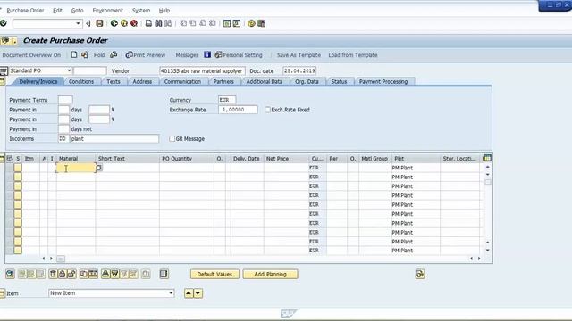Click the Save floppy disk icon
The height and width of the screenshot is (321, 572).
[99, 23]
